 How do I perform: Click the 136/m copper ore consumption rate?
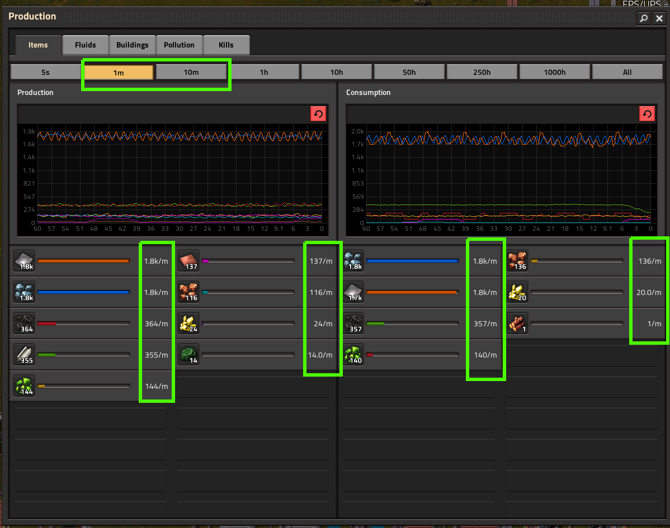tap(650, 261)
